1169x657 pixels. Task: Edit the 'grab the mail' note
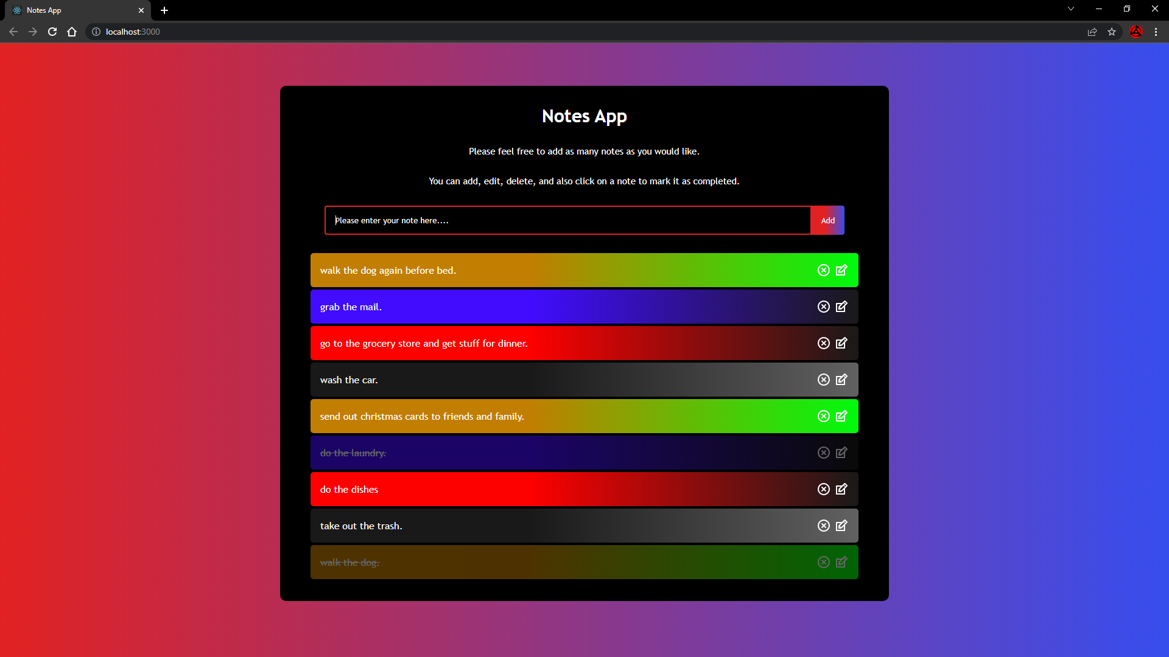[841, 307]
